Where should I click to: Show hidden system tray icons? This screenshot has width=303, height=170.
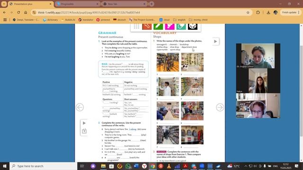pyautogui.click(x=246, y=166)
